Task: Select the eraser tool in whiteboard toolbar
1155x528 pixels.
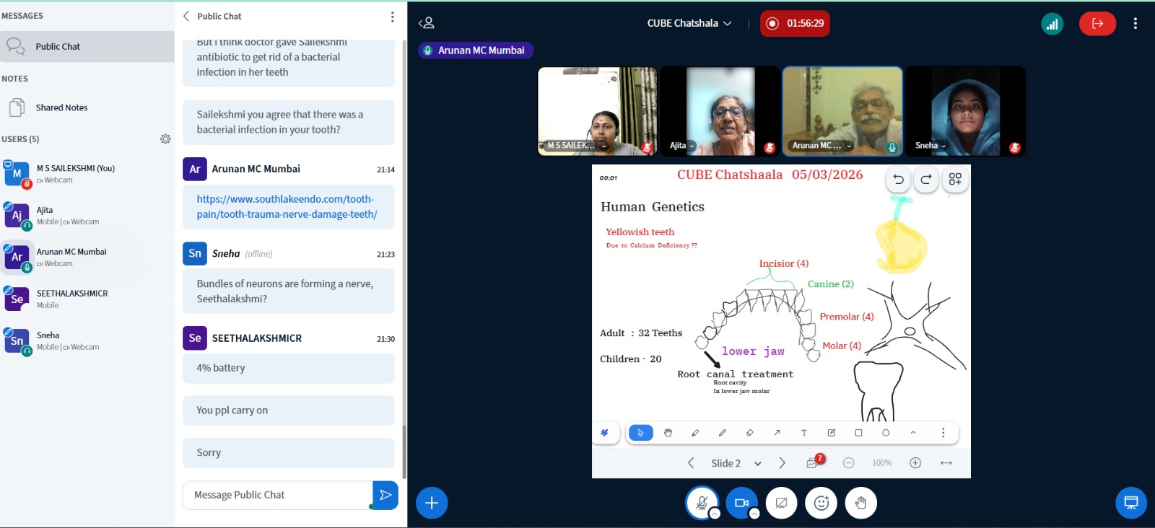Action: pos(749,433)
